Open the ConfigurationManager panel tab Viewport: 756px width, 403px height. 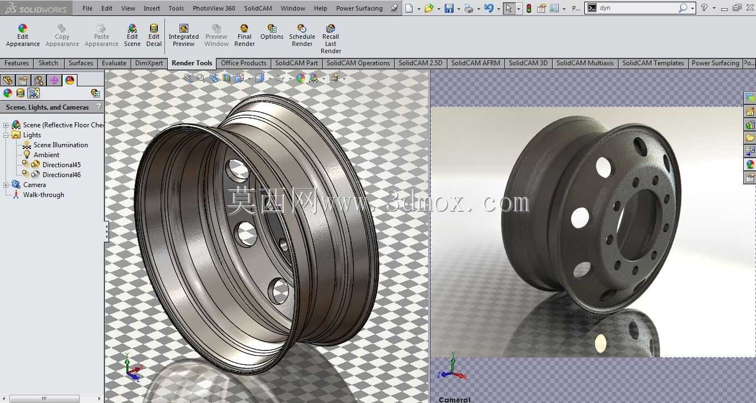(x=39, y=80)
